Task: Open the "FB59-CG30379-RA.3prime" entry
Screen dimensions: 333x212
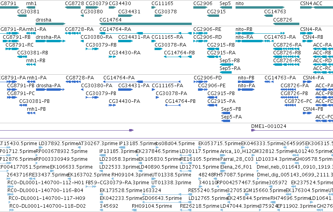Action: (x=117, y=183)
